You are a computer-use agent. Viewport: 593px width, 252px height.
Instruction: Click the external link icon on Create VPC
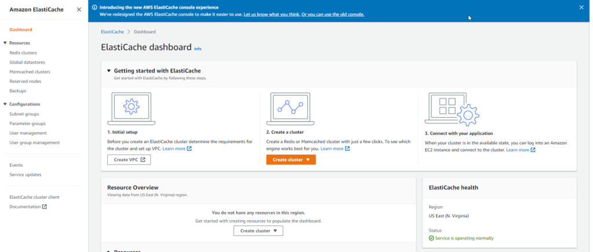click(142, 160)
